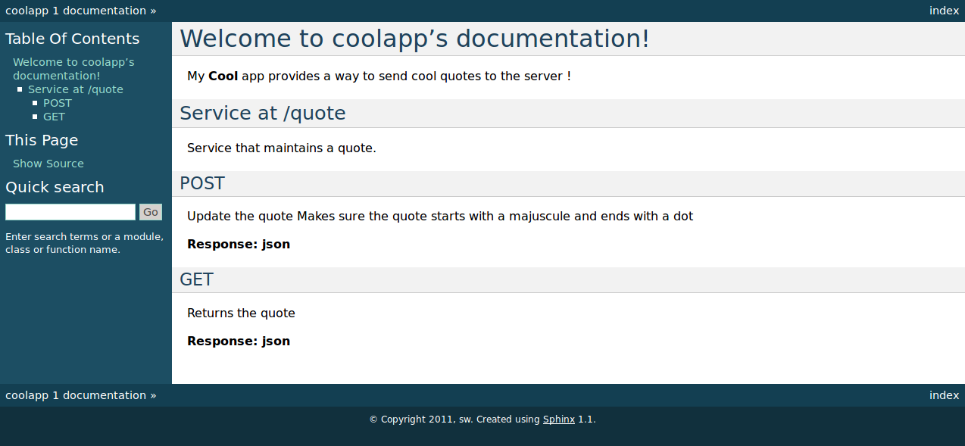The height and width of the screenshot is (446, 965).
Task: Open the index link in top bar
Action: [944, 11]
